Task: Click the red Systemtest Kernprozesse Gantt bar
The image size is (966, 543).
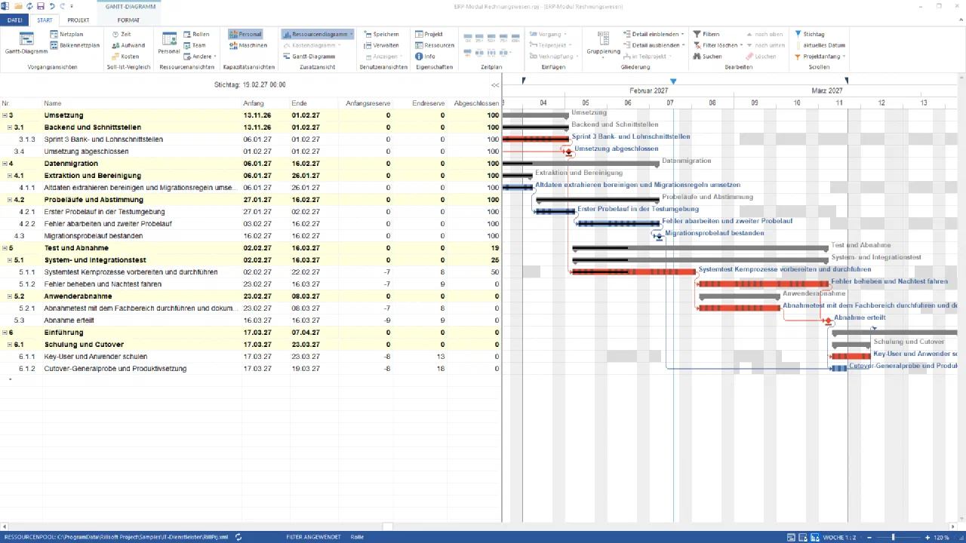Action: pyautogui.click(x=634, y=271)
